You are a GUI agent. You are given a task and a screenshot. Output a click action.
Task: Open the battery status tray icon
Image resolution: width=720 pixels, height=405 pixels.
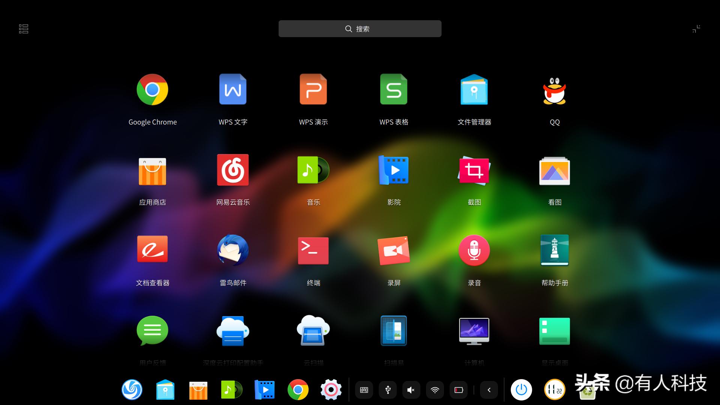click(x=459, y=390)
